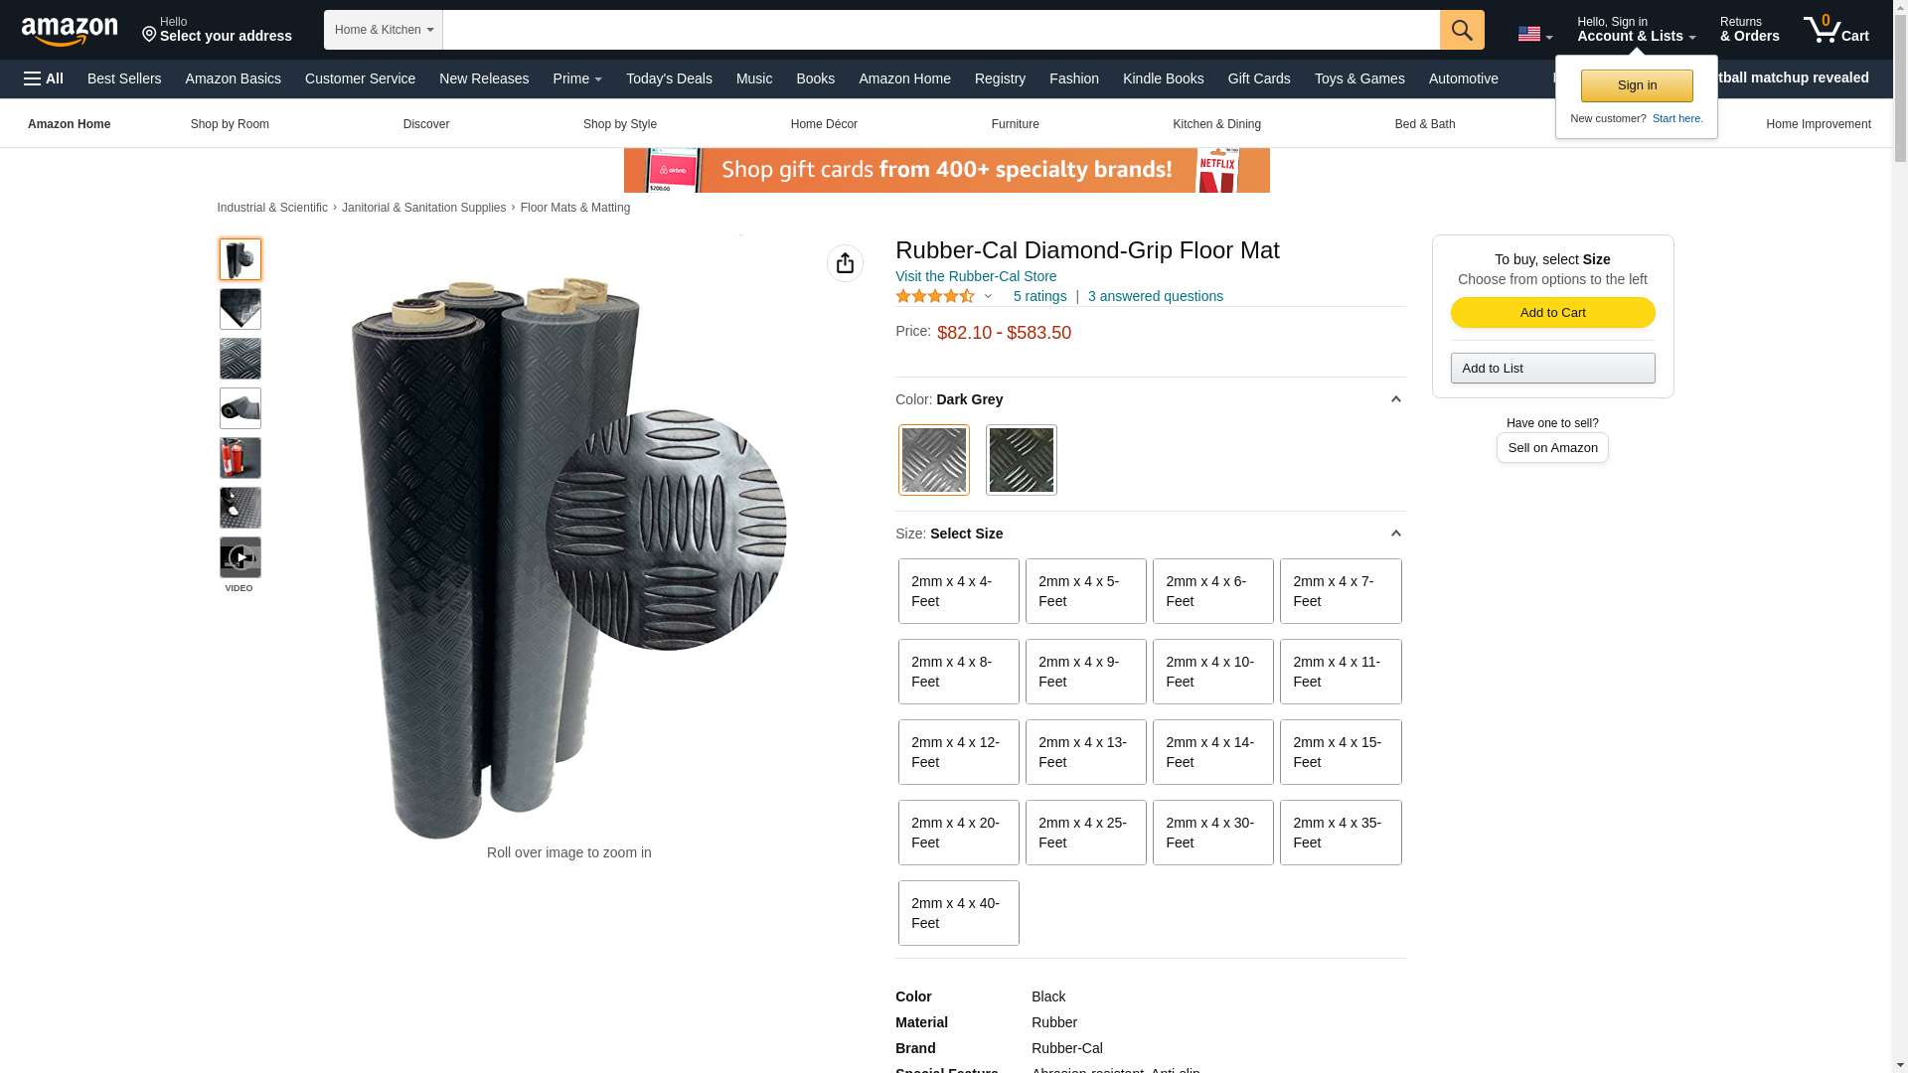
Task: Collapse the Color section chevron
Action: pyautogui.click(x=1395, y=399)
